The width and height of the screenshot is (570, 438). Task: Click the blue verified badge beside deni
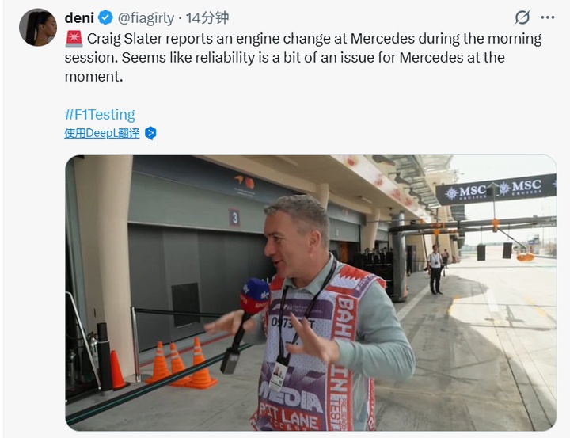pos(105,18)
